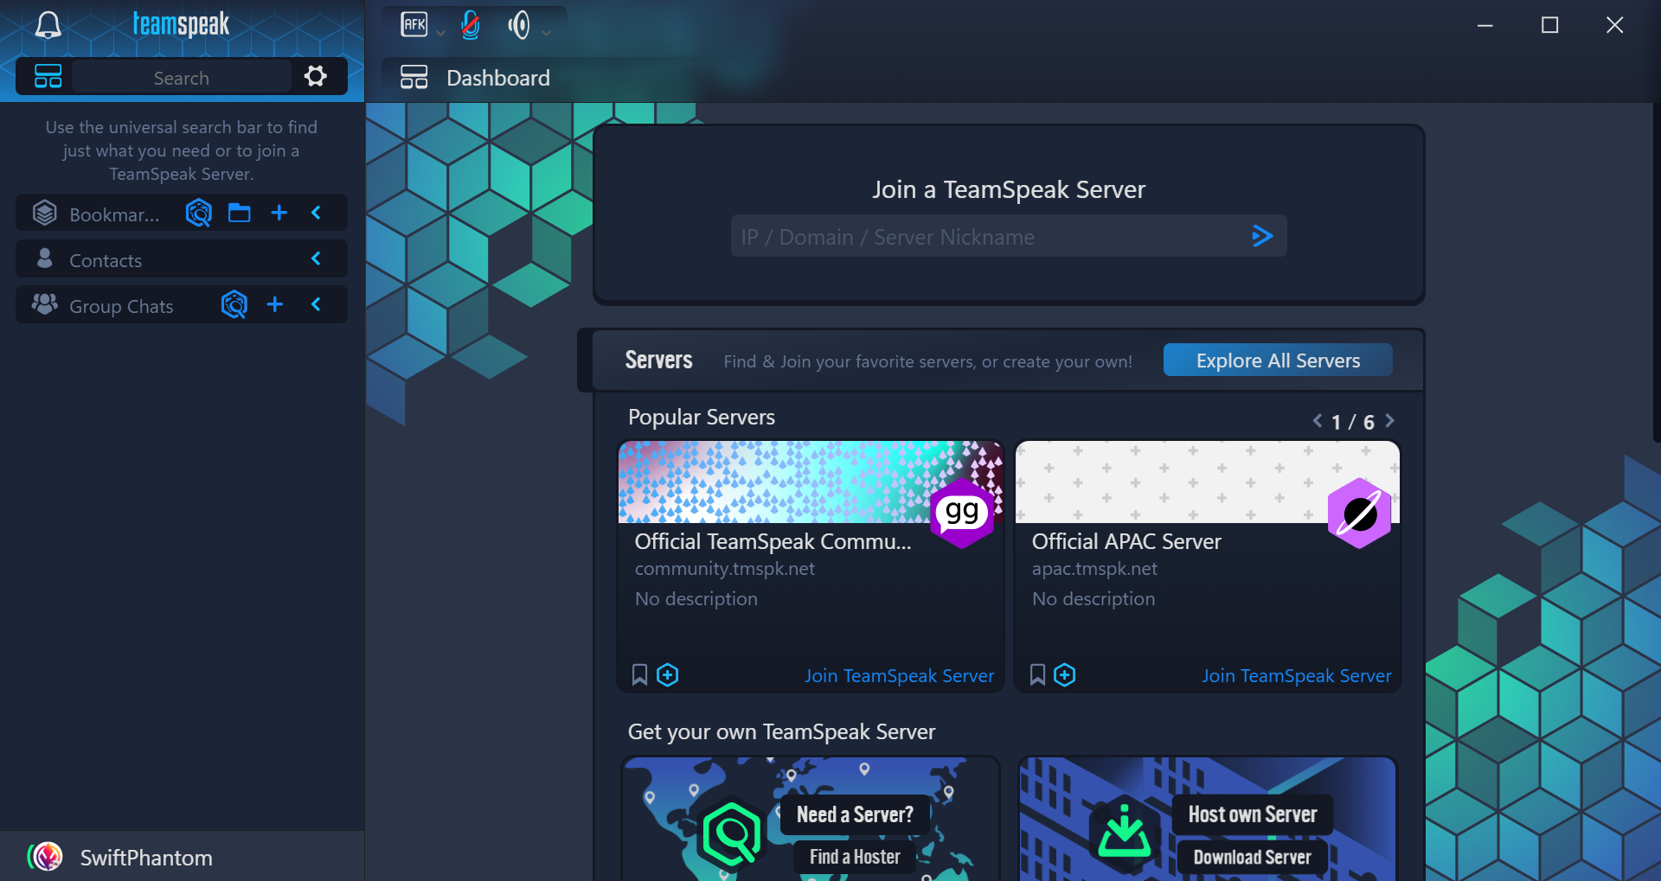Open dropdown arrow next to AFK

pyautogui.click(x=440, y=33)
